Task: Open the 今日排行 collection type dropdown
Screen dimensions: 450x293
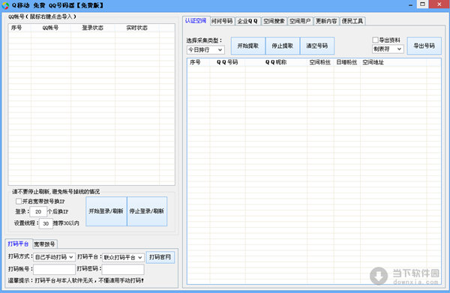Action: [205, 49]
